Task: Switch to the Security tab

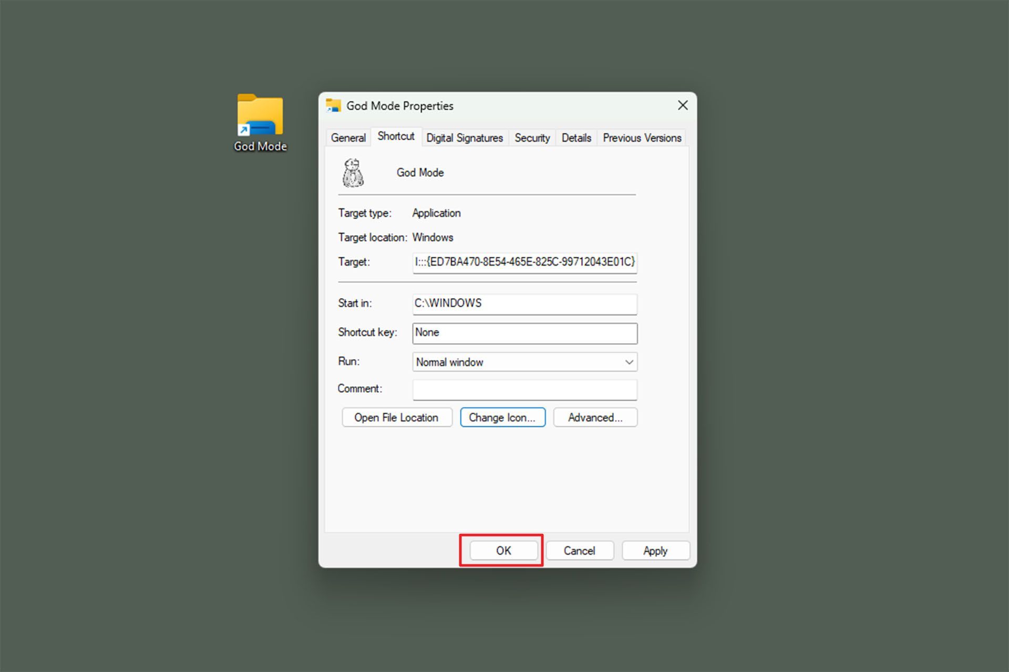Action: tap(532, 138)
